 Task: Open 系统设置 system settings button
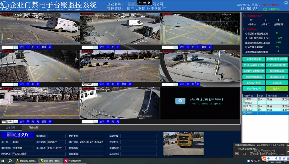tap(277, 83)
